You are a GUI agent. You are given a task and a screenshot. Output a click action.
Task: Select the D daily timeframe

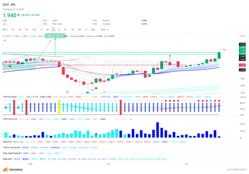pyautogui.click(x=53, y=30)
